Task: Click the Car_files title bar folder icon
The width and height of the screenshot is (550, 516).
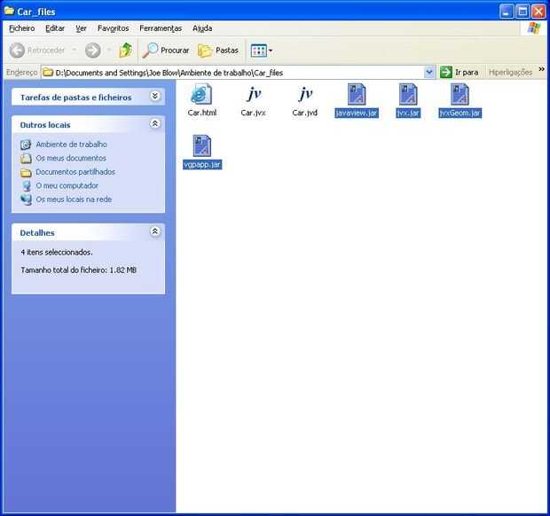Action: [x=9, y=11]
